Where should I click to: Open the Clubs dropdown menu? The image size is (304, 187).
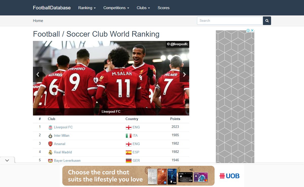(143, 8)
